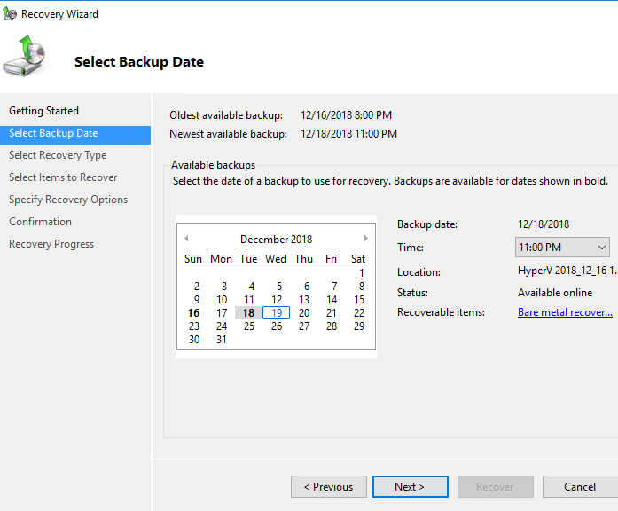Click the Available backups group label
The image size is (618, 511).
click(x=213, y=165)
